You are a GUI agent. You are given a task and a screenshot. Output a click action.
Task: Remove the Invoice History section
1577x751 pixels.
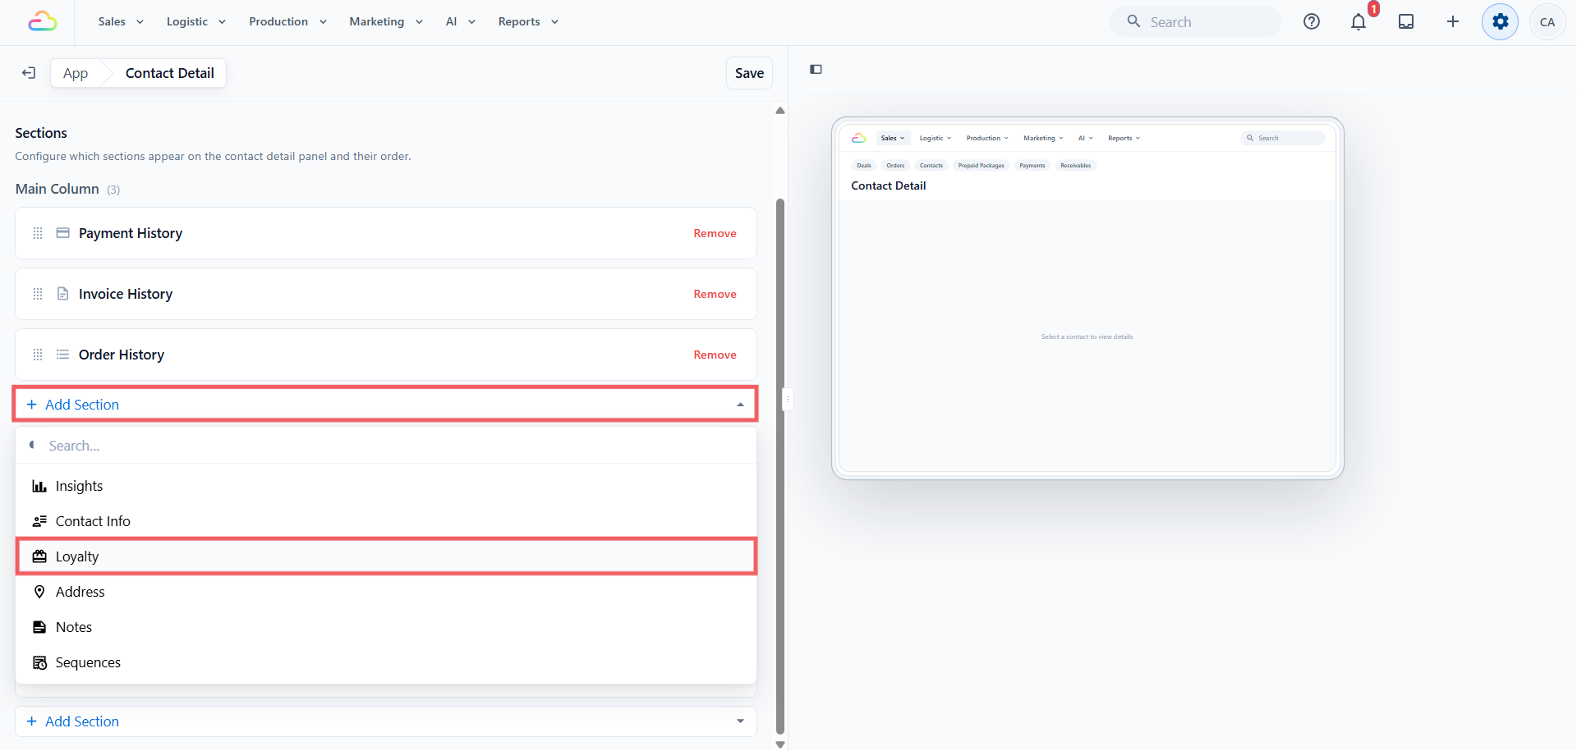point(715,294)
